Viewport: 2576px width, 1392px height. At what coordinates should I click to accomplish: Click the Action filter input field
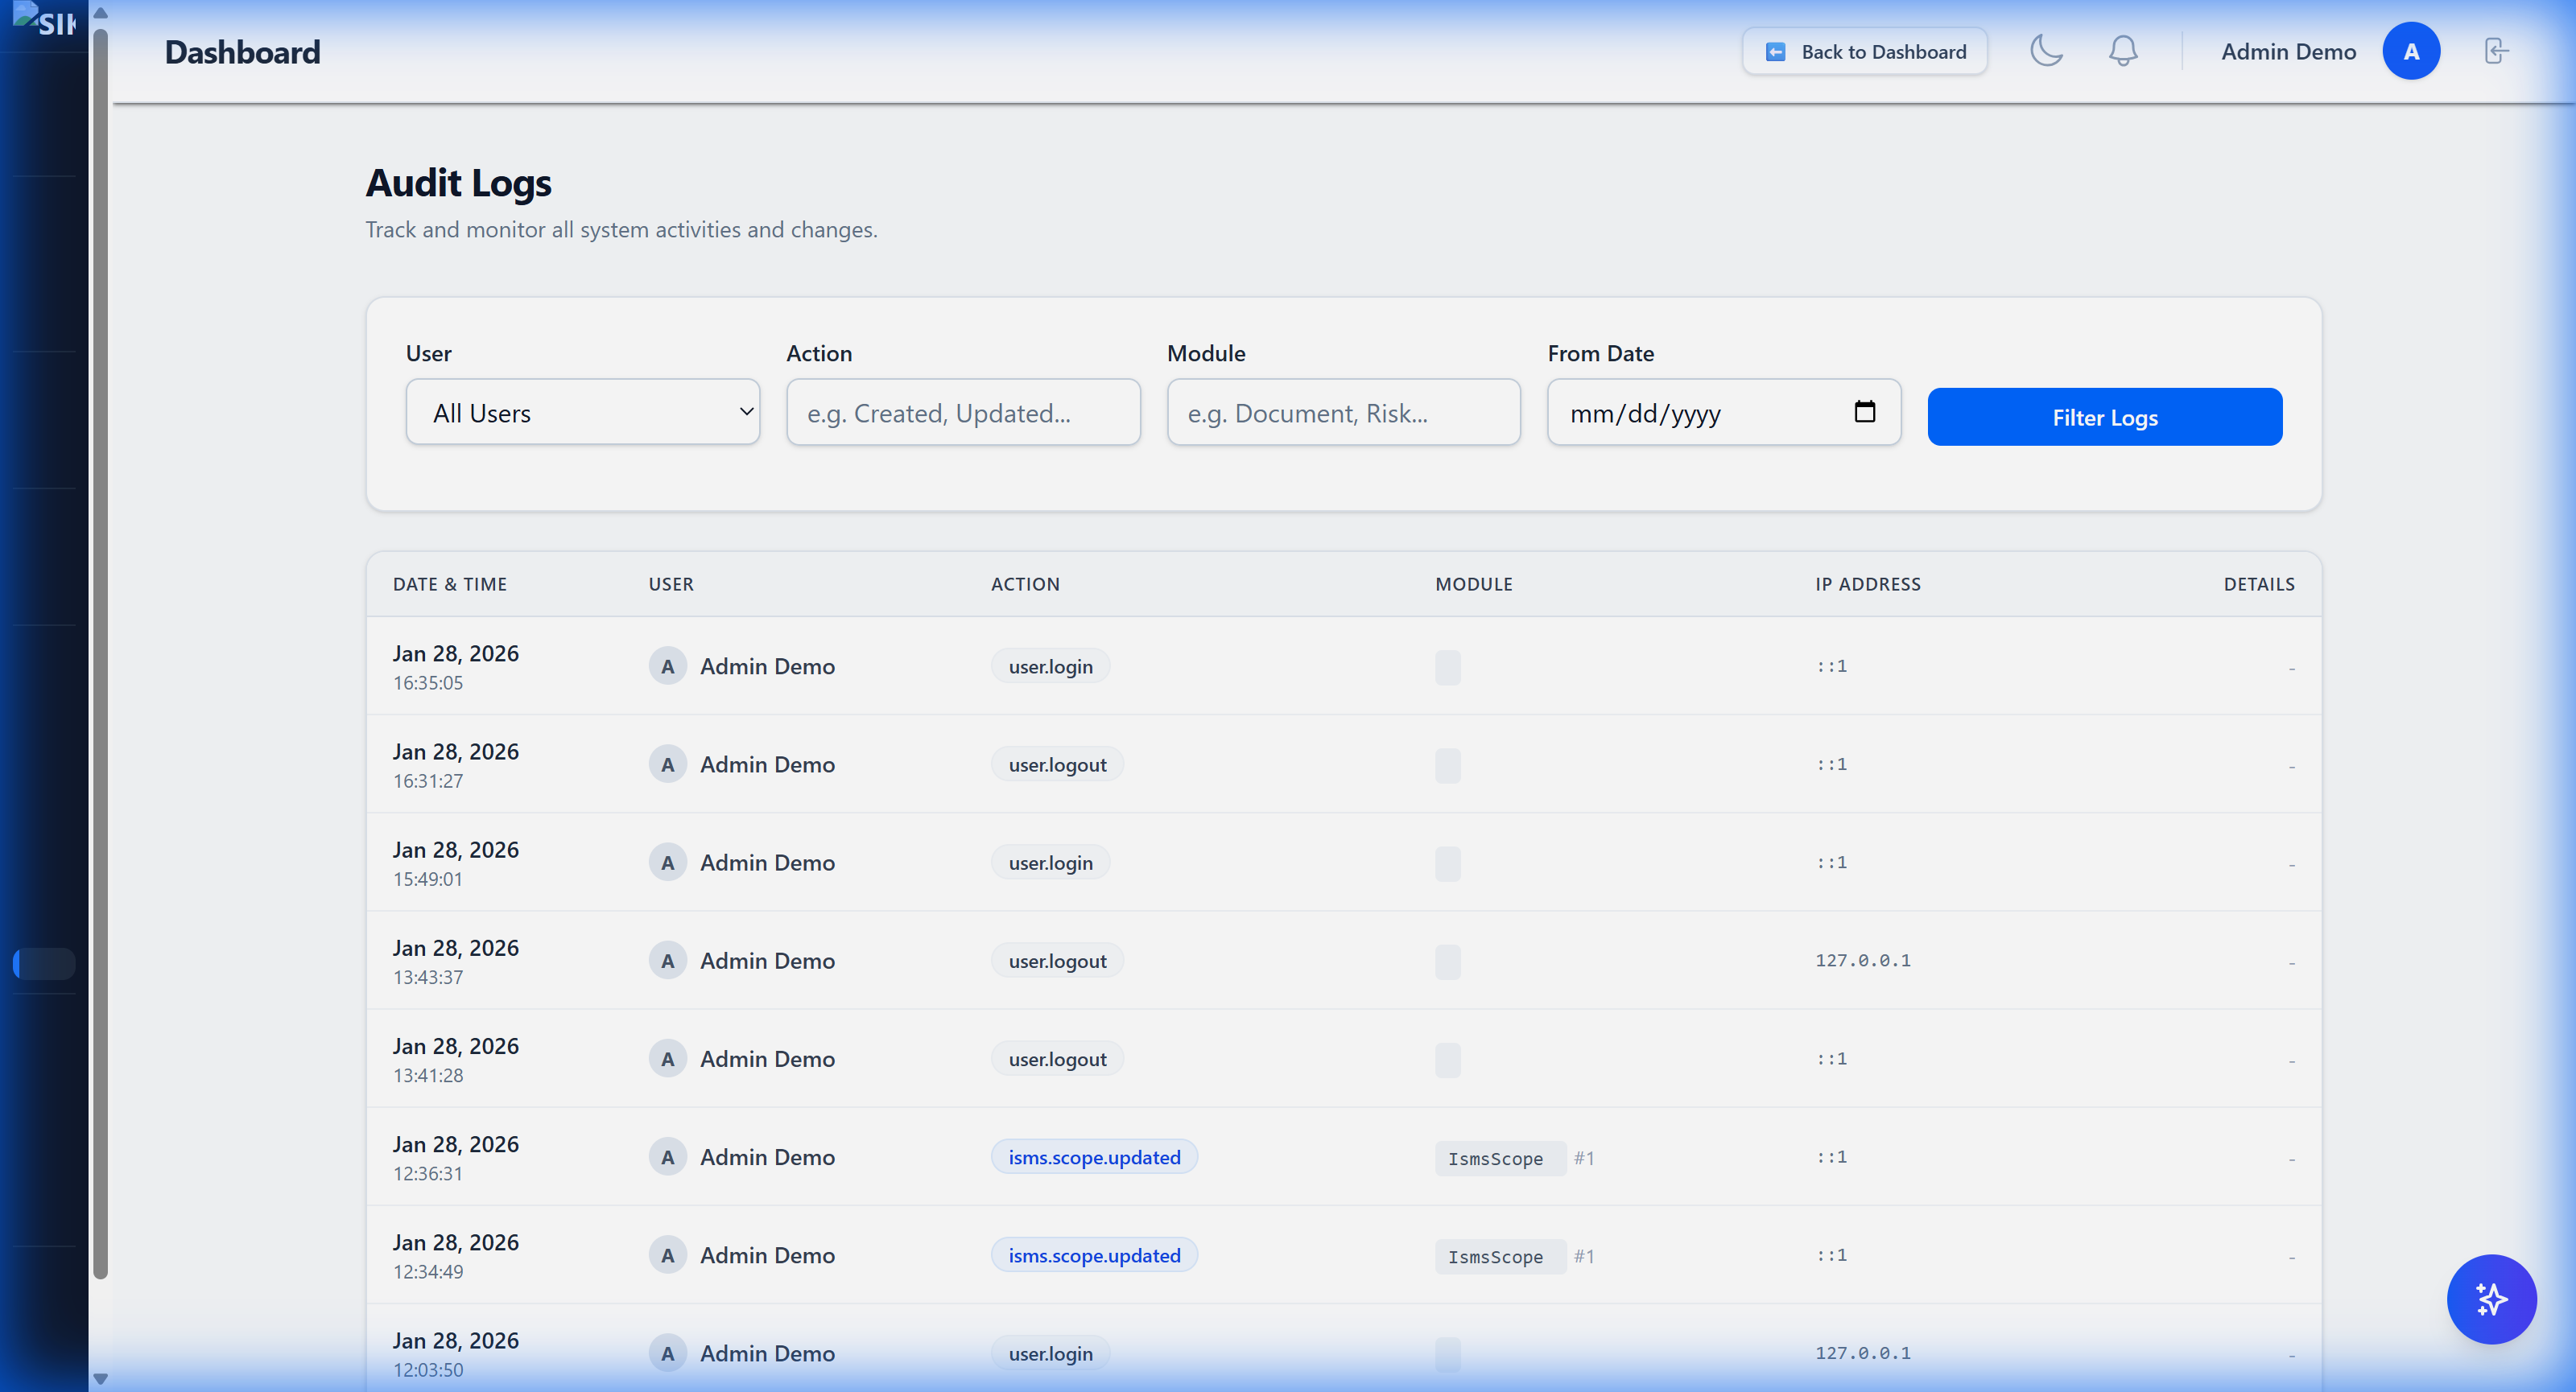(963, 412)
